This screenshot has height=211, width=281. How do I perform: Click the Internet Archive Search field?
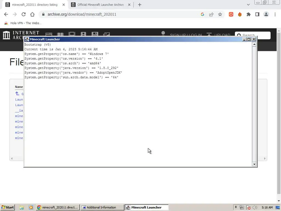(253, 35)
